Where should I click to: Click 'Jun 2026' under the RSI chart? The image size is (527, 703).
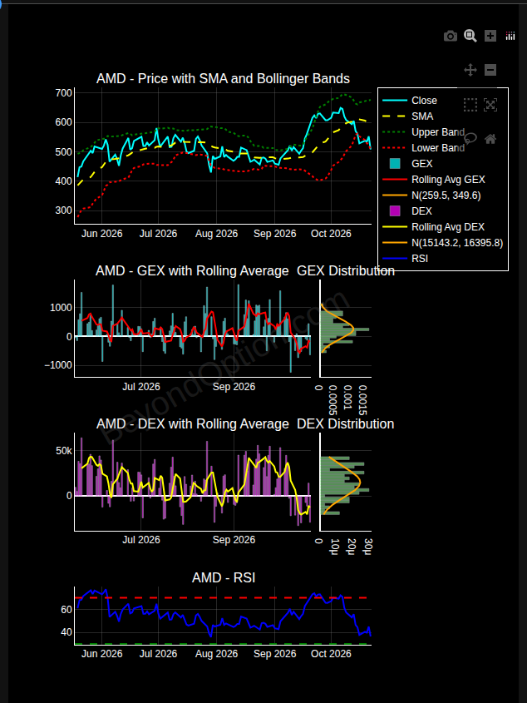101,654
